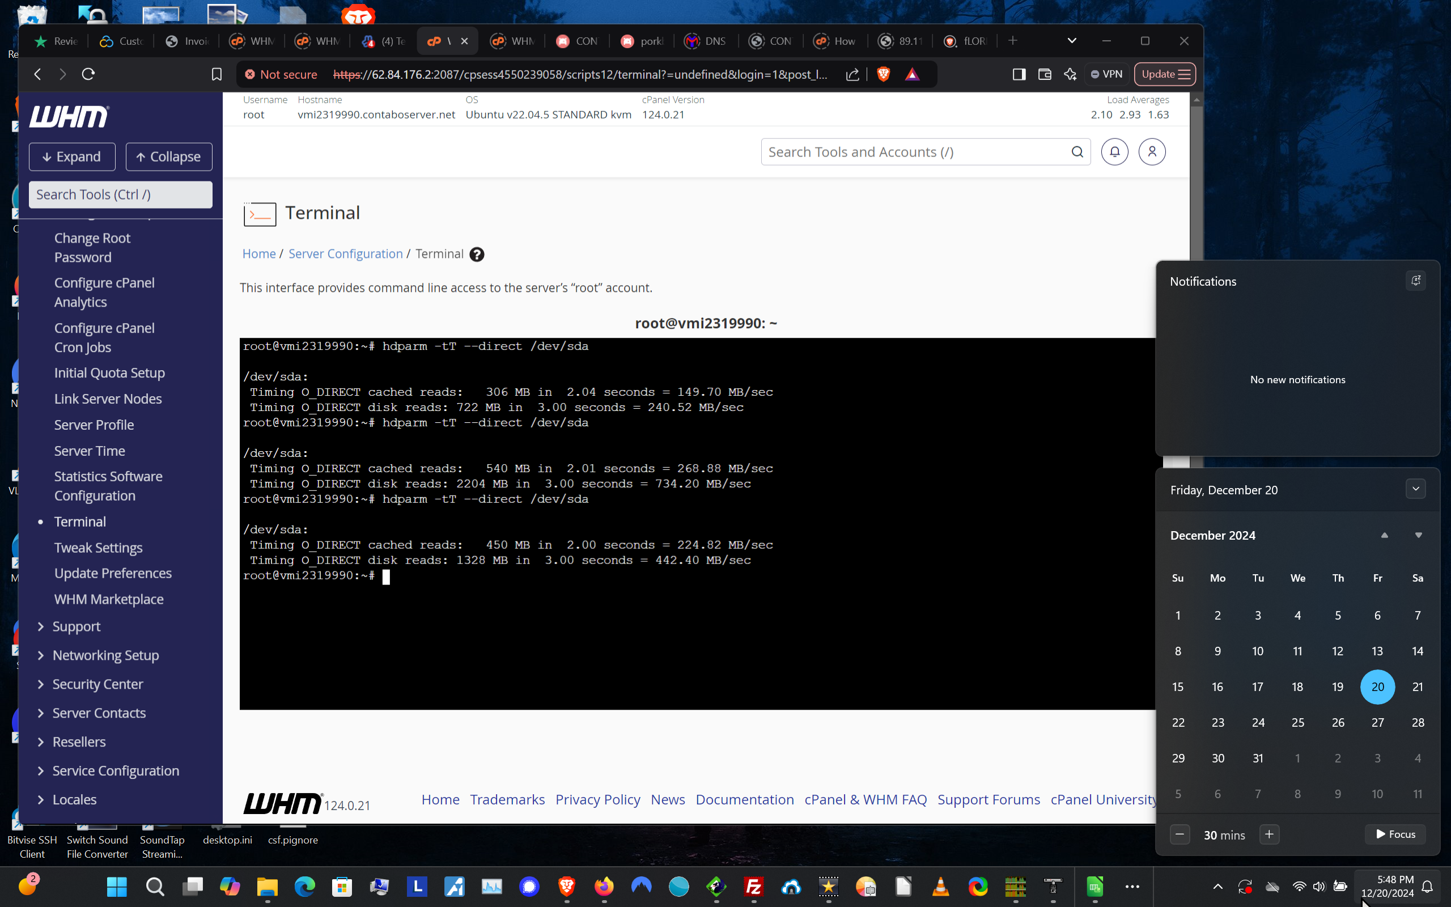Viewport: 1451px width, 907px height.
Task: Expand the Networking Setup section
Action: pos(105,655)
